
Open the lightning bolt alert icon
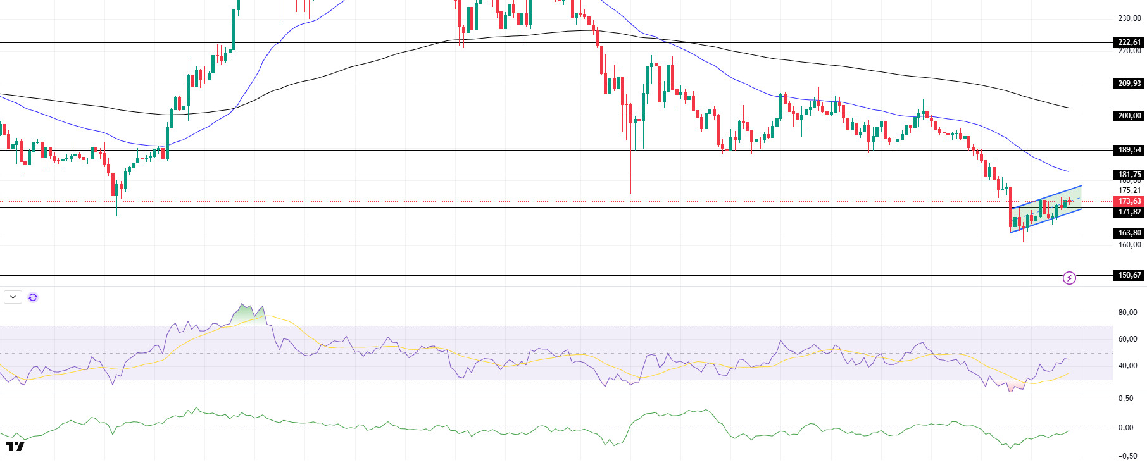click(1069, 278)
